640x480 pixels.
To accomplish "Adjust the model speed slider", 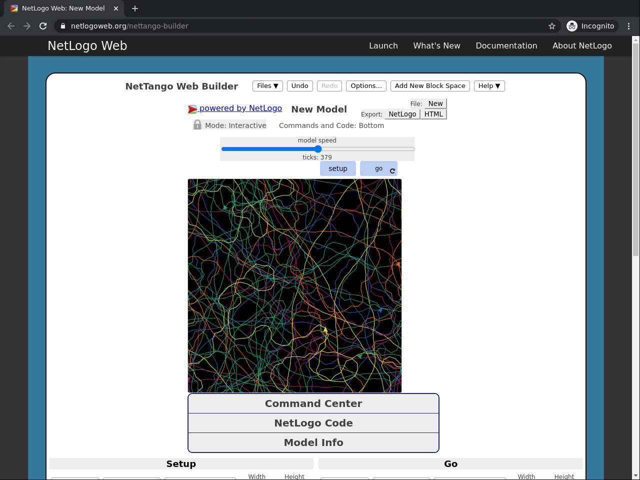I will (318, 149).
